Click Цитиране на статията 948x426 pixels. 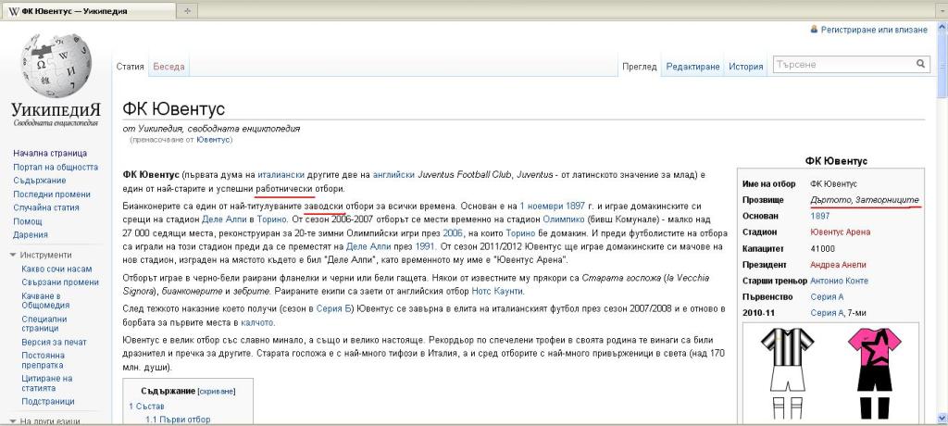coord(47,383)
